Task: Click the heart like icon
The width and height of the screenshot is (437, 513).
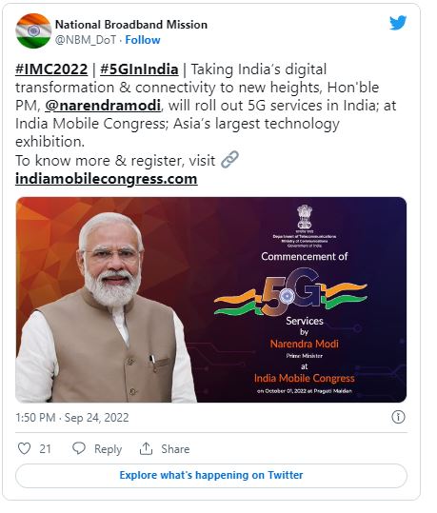Action: click(x=24, y=448)
